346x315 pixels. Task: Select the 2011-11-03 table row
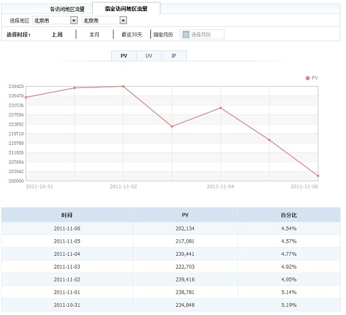tap(171, 267)
